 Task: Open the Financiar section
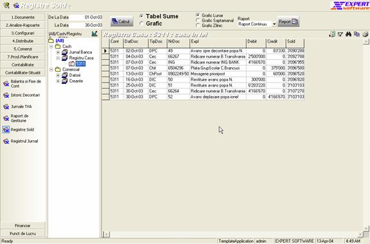(x=22, y=225)
